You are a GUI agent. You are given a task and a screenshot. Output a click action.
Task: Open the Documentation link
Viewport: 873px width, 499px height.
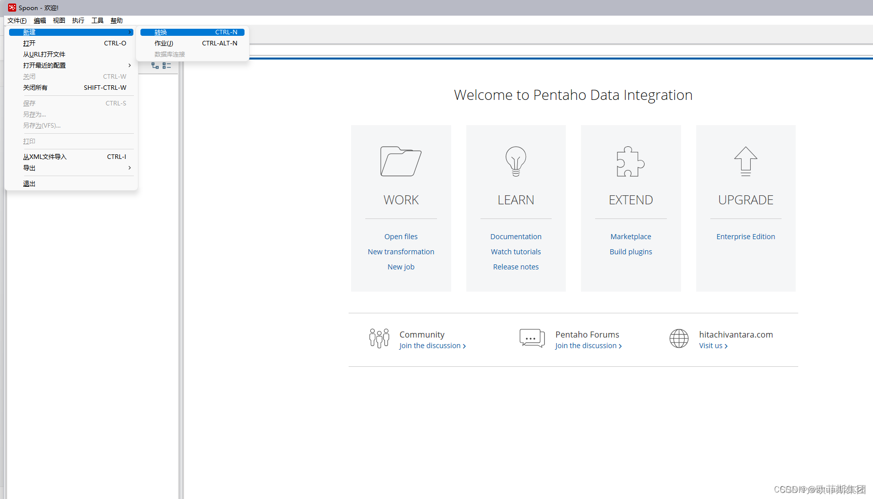(x=516, y=237)
